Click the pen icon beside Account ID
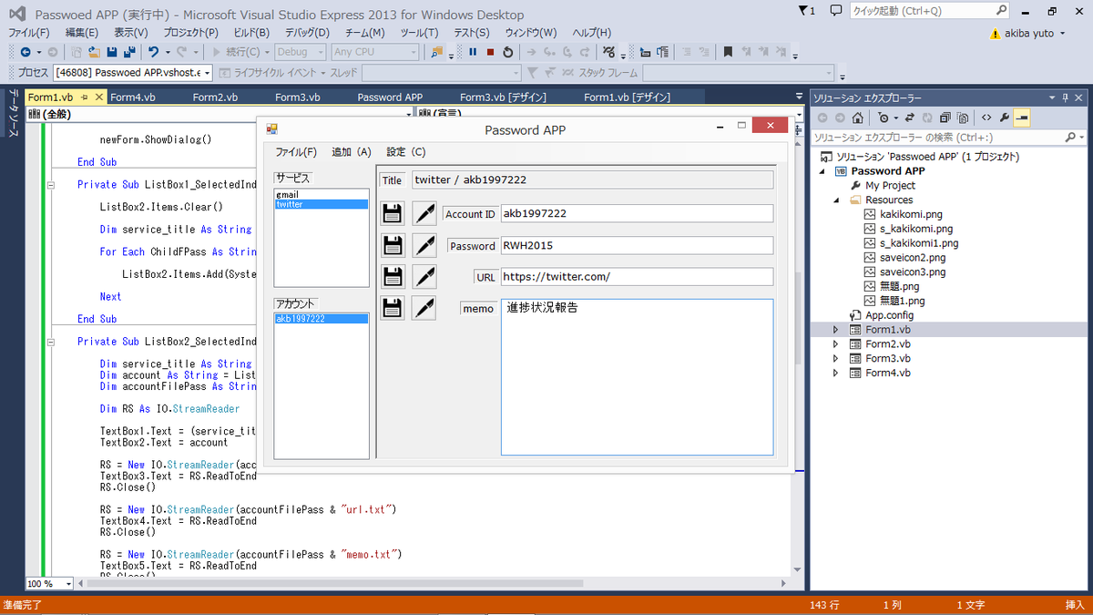Screen dimensions: 1093x615 [424, 214]
